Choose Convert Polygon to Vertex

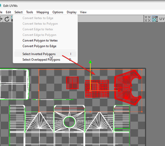tap(45, 40)
